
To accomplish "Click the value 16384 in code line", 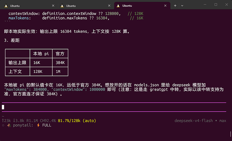I will pyautogui.click(x=102, y=18).
